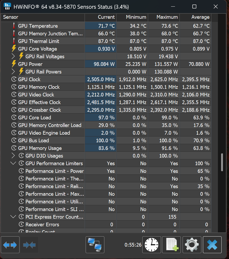
Task: Click the vertical scrollbar thumb
Action: pyautogui.click(x=222, y=162)
